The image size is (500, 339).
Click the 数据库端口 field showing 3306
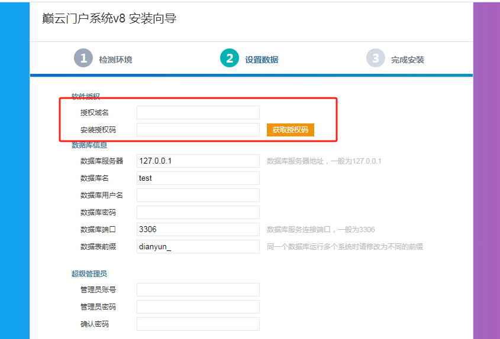tap(198, 229)
